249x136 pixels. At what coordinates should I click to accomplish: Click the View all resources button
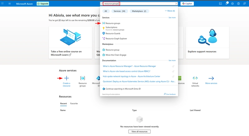139,132
